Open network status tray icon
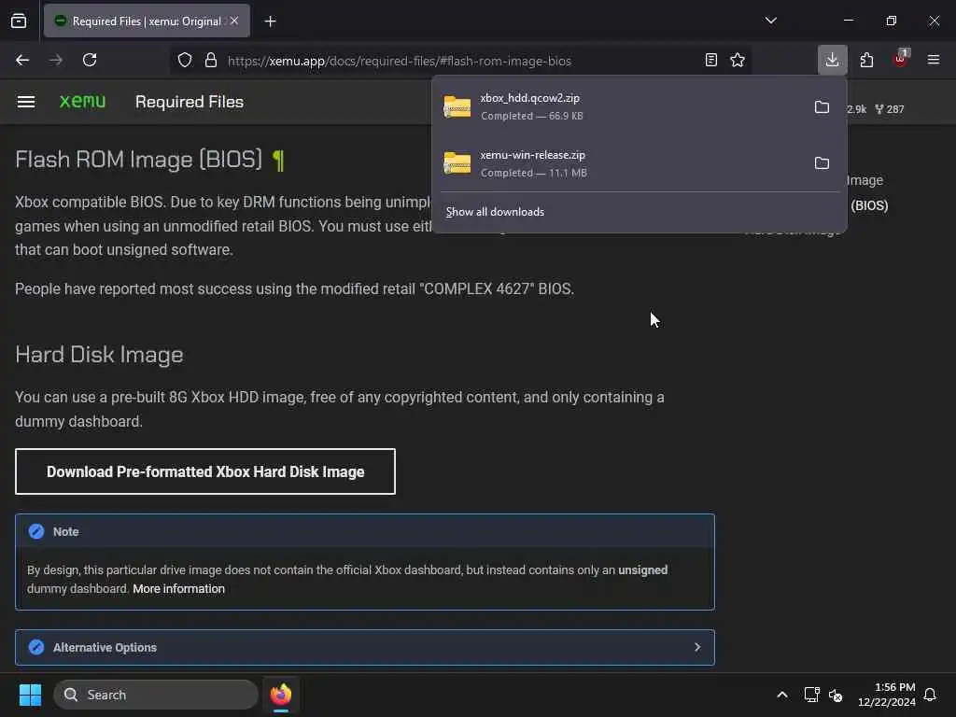 (811, 695)
